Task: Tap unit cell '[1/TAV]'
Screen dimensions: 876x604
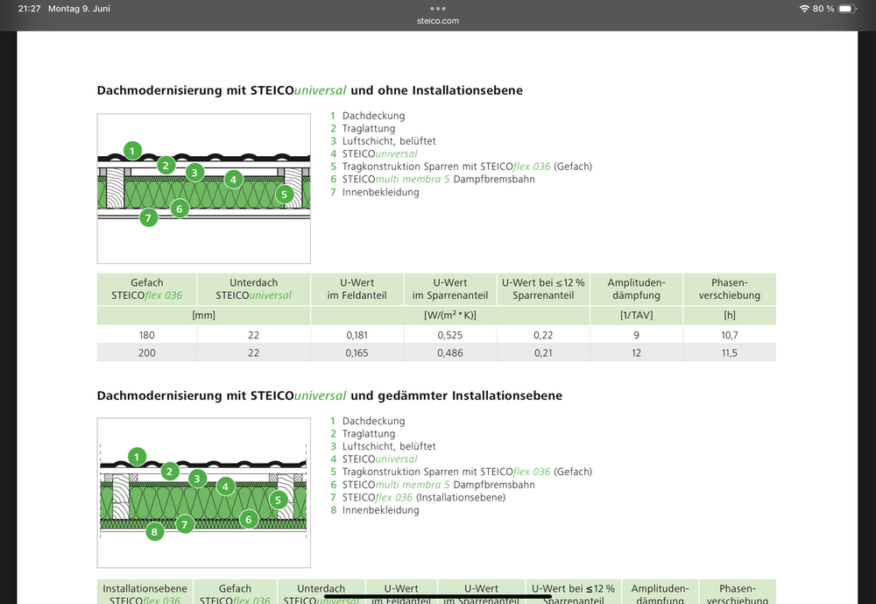Action: [x=636, y=315]
